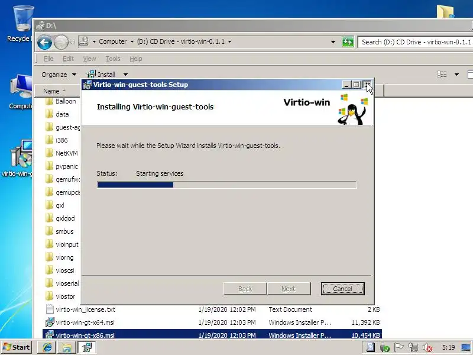The width and height of the screenshot is (473, 355).
Task: Click the taskbar clock showing 5:19
Action: tap(449, 347)
